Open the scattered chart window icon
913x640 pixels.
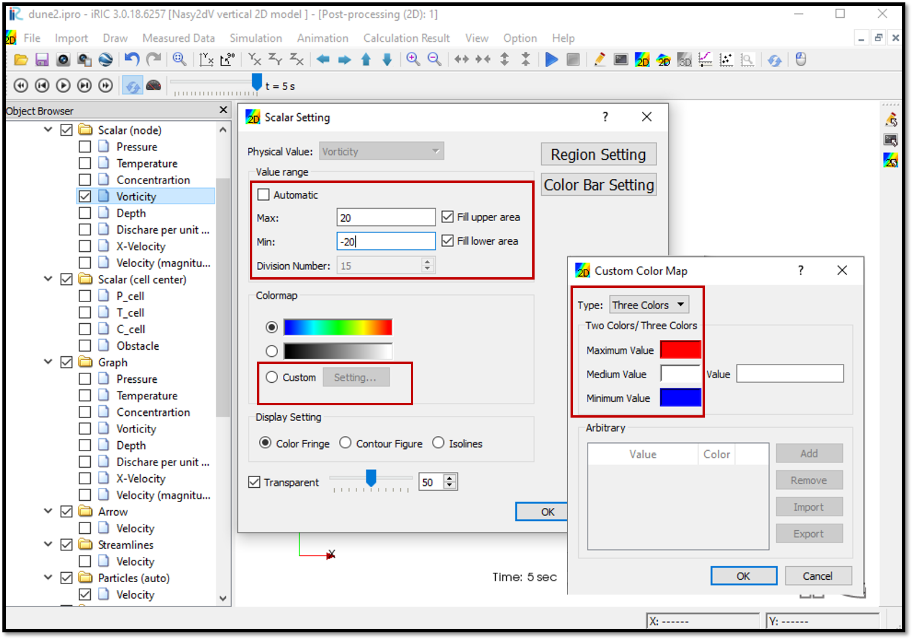coord(726,60)
